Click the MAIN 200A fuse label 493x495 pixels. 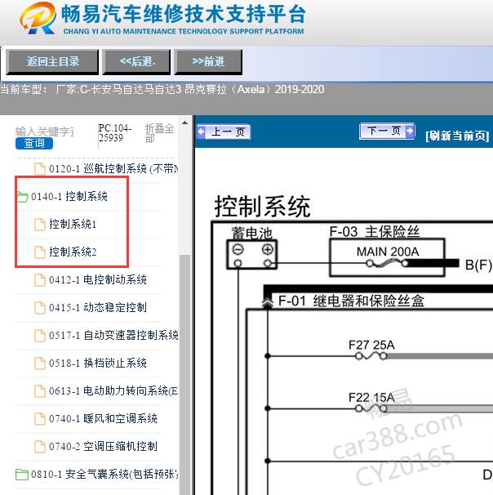click(x=388, y=252)
